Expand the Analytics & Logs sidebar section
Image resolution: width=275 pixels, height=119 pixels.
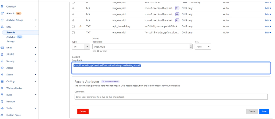pyautogui.click(x=35, y=20)
